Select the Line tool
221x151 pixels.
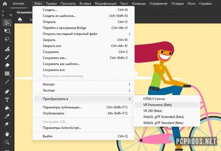[7, 81]
